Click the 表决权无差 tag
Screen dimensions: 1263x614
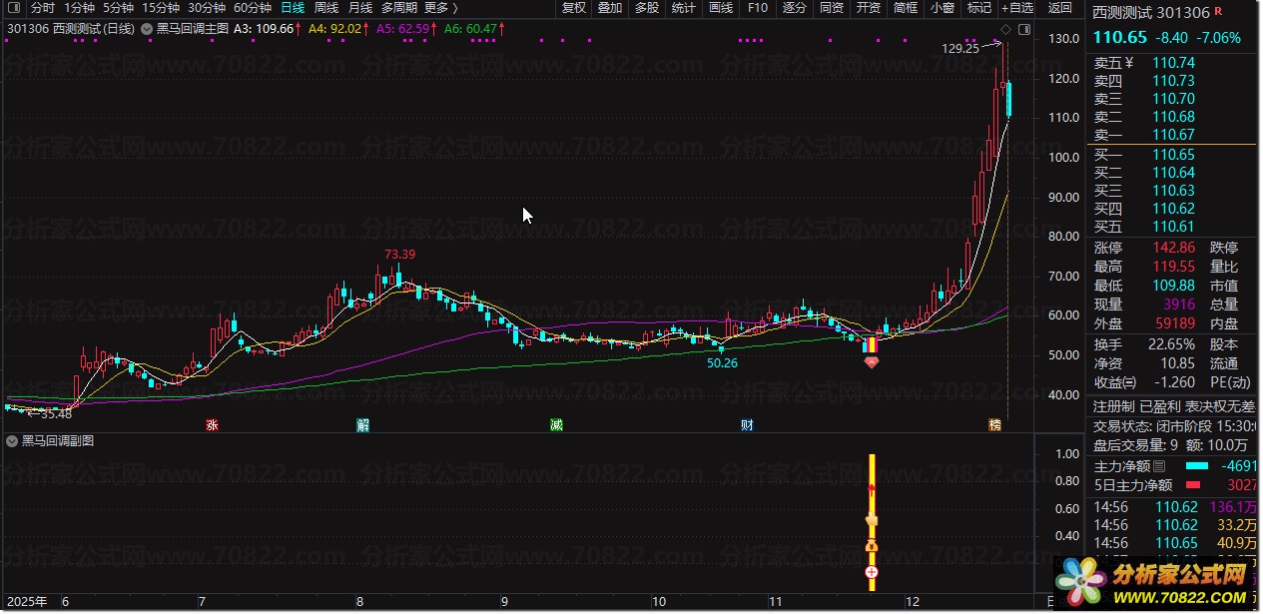click(x=1218, y=407)
